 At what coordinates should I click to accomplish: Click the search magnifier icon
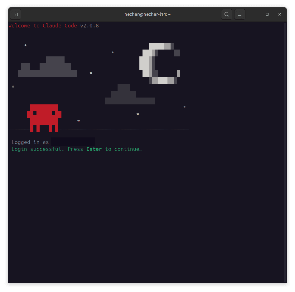tap(226, 14)
